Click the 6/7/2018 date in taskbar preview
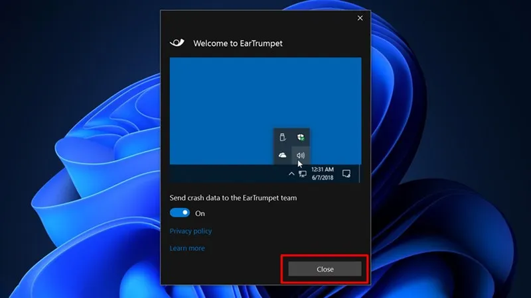This screenshot has width=531, height=298. 322,177
